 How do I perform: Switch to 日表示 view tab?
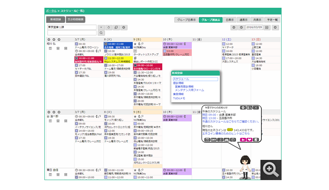point(229,20)
